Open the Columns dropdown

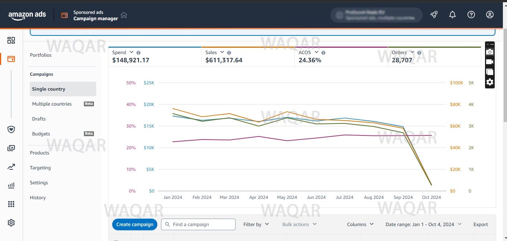360,224
